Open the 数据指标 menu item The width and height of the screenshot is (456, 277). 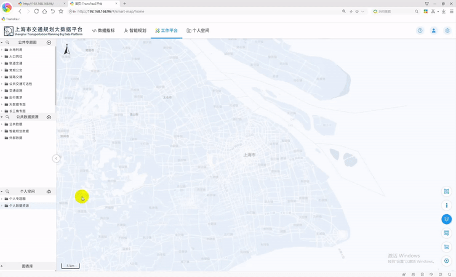(x=103, y=31)
